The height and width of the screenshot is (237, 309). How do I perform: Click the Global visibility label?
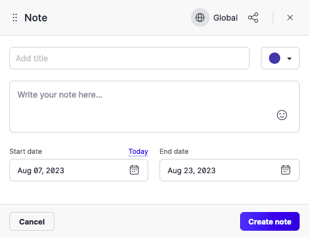coord(225,18)
